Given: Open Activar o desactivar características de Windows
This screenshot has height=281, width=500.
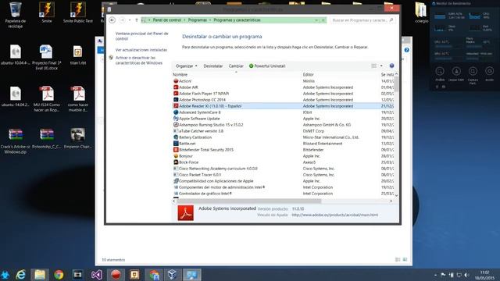Looking at the screenshot, I should pos(139,60).
